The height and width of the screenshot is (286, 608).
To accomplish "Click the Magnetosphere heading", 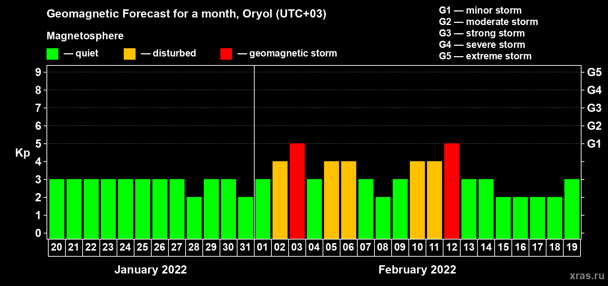I will pyautogui.click(x=85, y=36).
